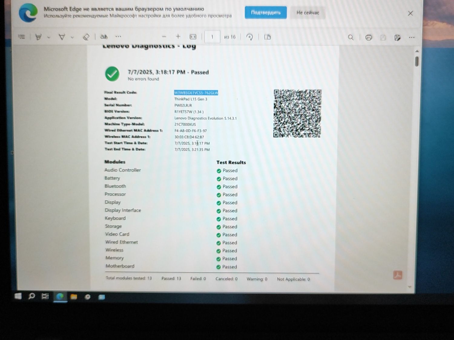Click the Подтвердить button
The image size is (454, 340).
[266, 13]
